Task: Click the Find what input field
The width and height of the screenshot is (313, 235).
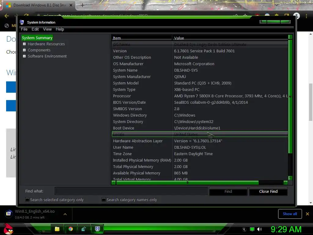Action: [x=131, y=191]
